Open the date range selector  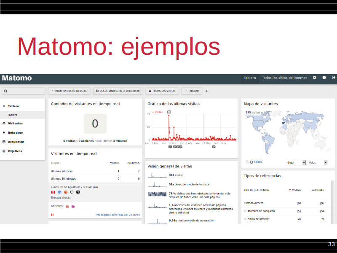(118, 91)
